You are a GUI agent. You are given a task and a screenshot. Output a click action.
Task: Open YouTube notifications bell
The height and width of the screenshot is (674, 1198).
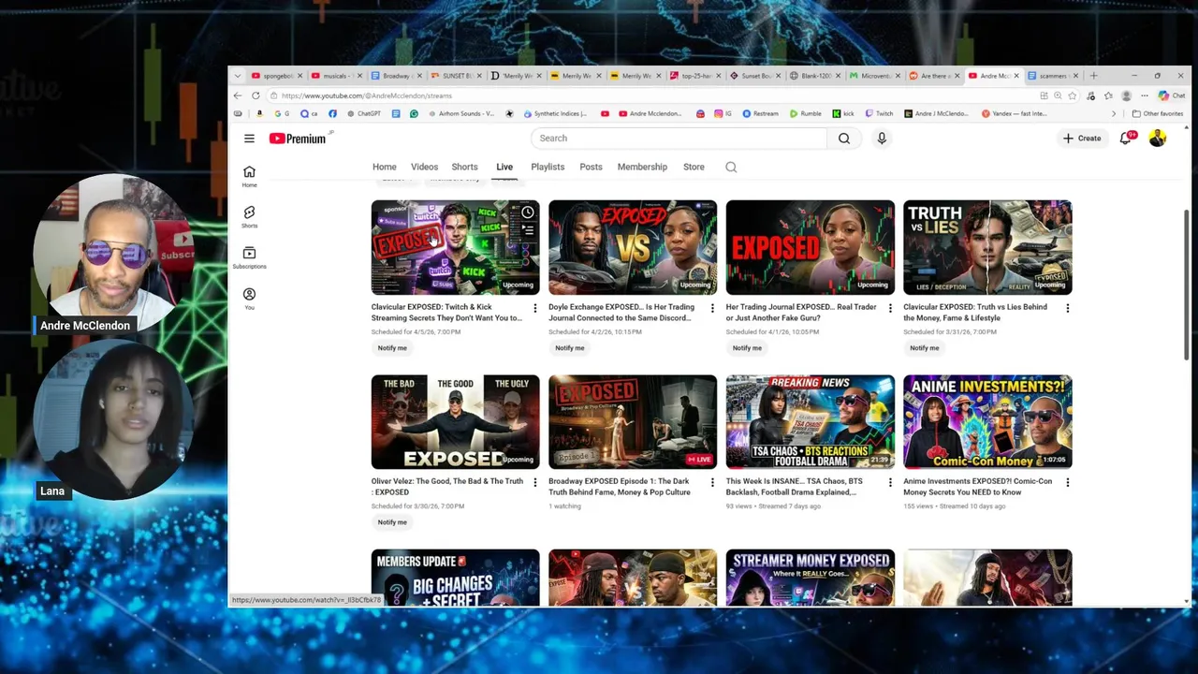tap(1126, 139)
